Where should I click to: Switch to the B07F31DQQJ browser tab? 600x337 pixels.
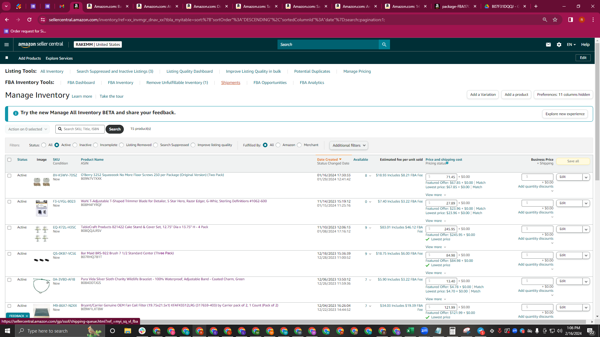pos(506,6)
